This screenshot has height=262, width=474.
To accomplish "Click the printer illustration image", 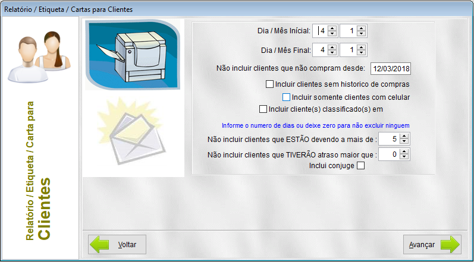I will (133, 54).
